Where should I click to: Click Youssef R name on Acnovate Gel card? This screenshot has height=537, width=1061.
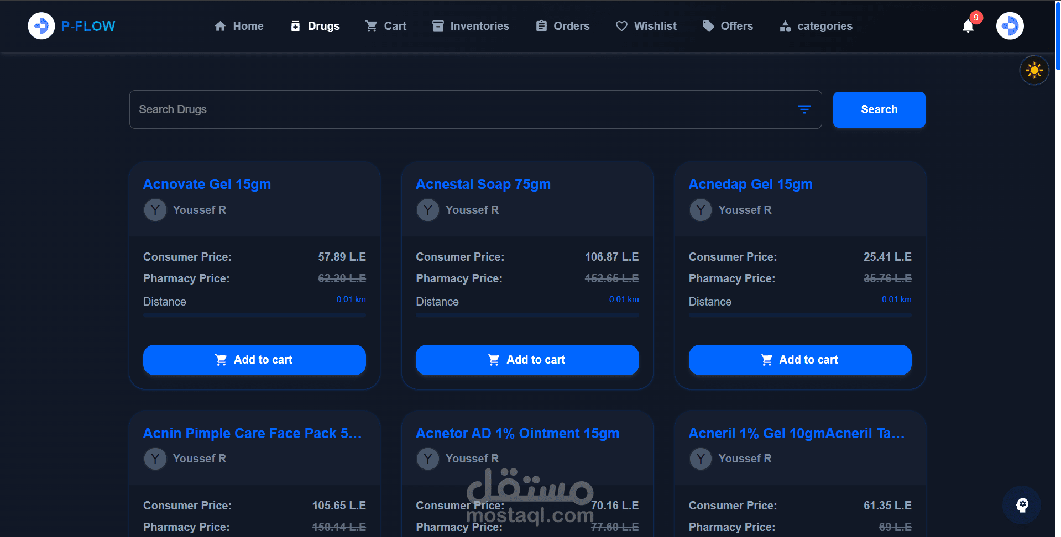click(x=200, y=210)
